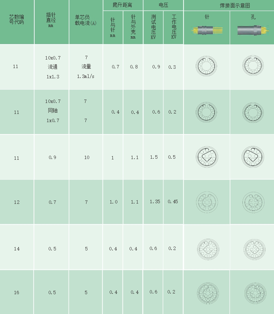
Task: Select the pin-side diagram for the 16-core row
Action: pyautogui.click(x=207, y=292)
